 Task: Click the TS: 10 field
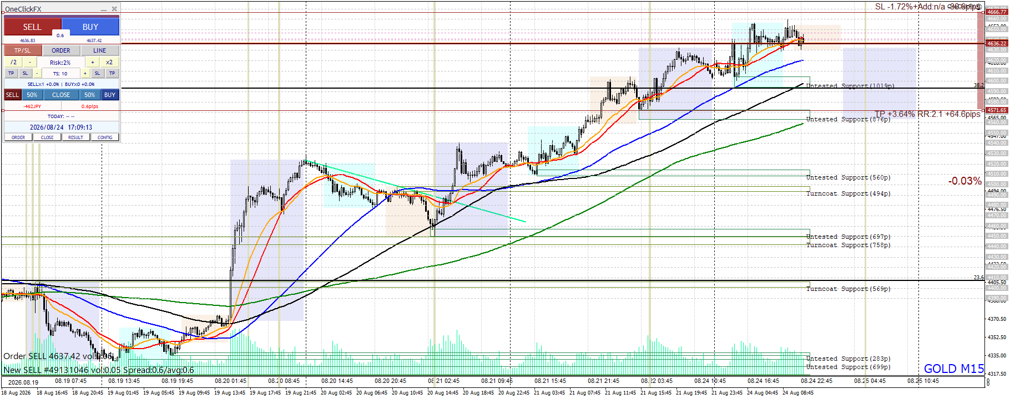click(x=60, y=73)
